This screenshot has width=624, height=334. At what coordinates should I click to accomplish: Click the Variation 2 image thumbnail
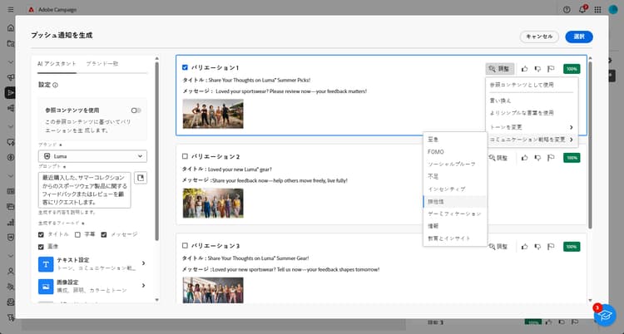click(x=213, y=203)
